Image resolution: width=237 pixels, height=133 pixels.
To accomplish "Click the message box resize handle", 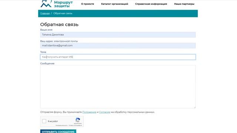I will click(x=195, y=107).
